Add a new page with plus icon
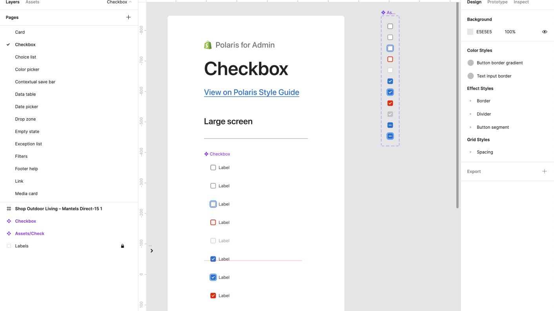The width and height of the screenshot is (554, 311). (x=128, y=17)
